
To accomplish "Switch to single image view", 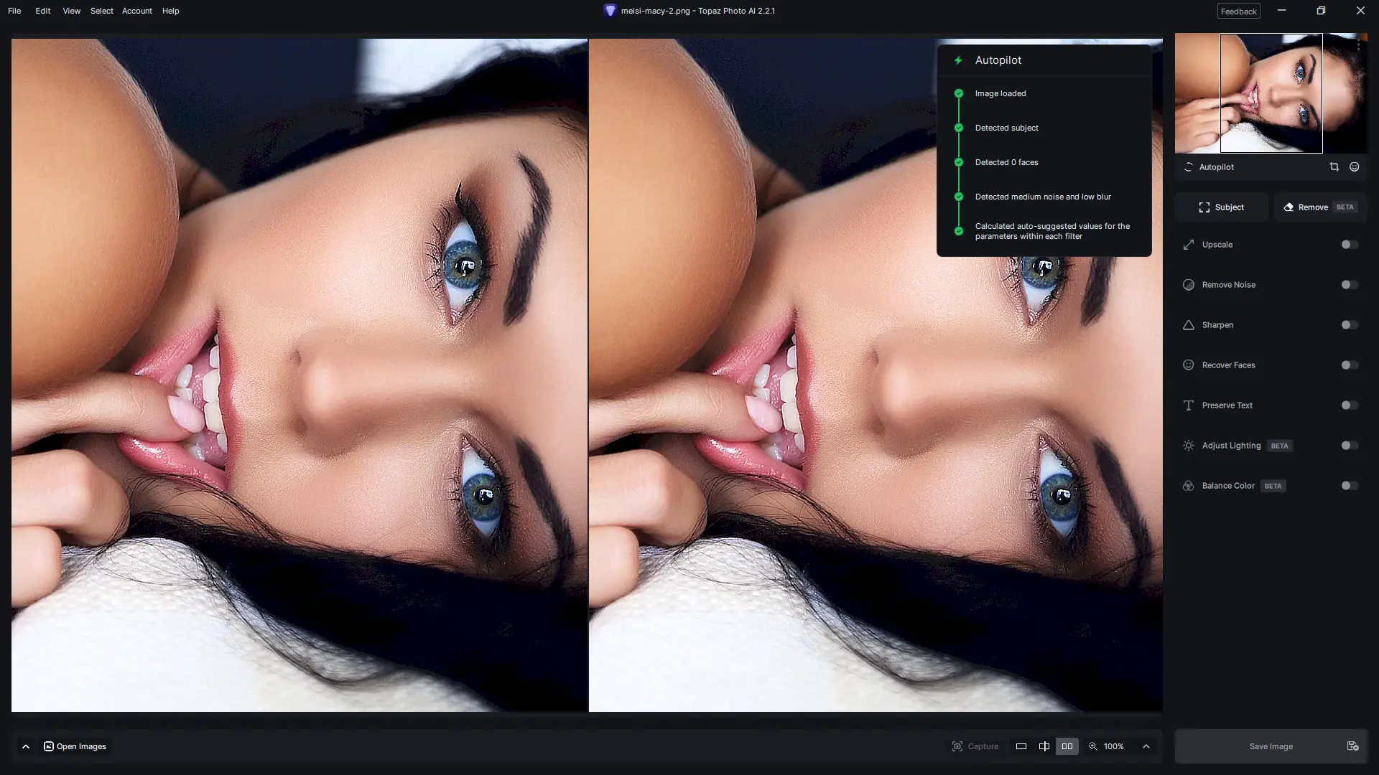I will tap(1021, 746).
